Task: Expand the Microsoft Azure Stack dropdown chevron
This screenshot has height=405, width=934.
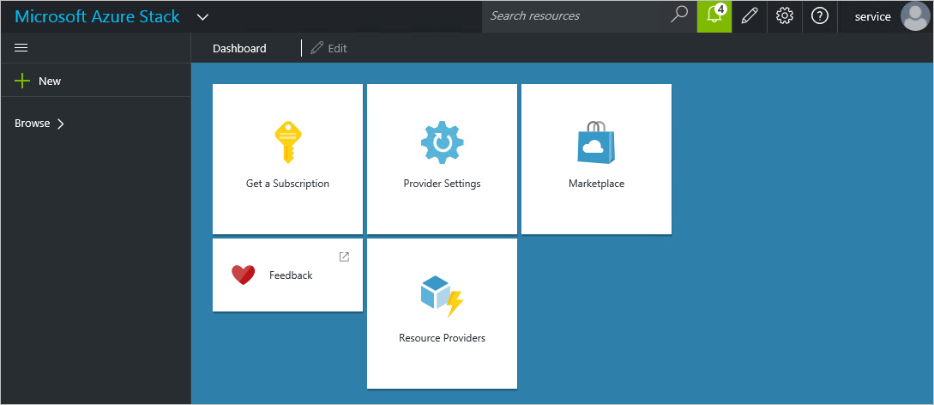Action: (202, 16)
